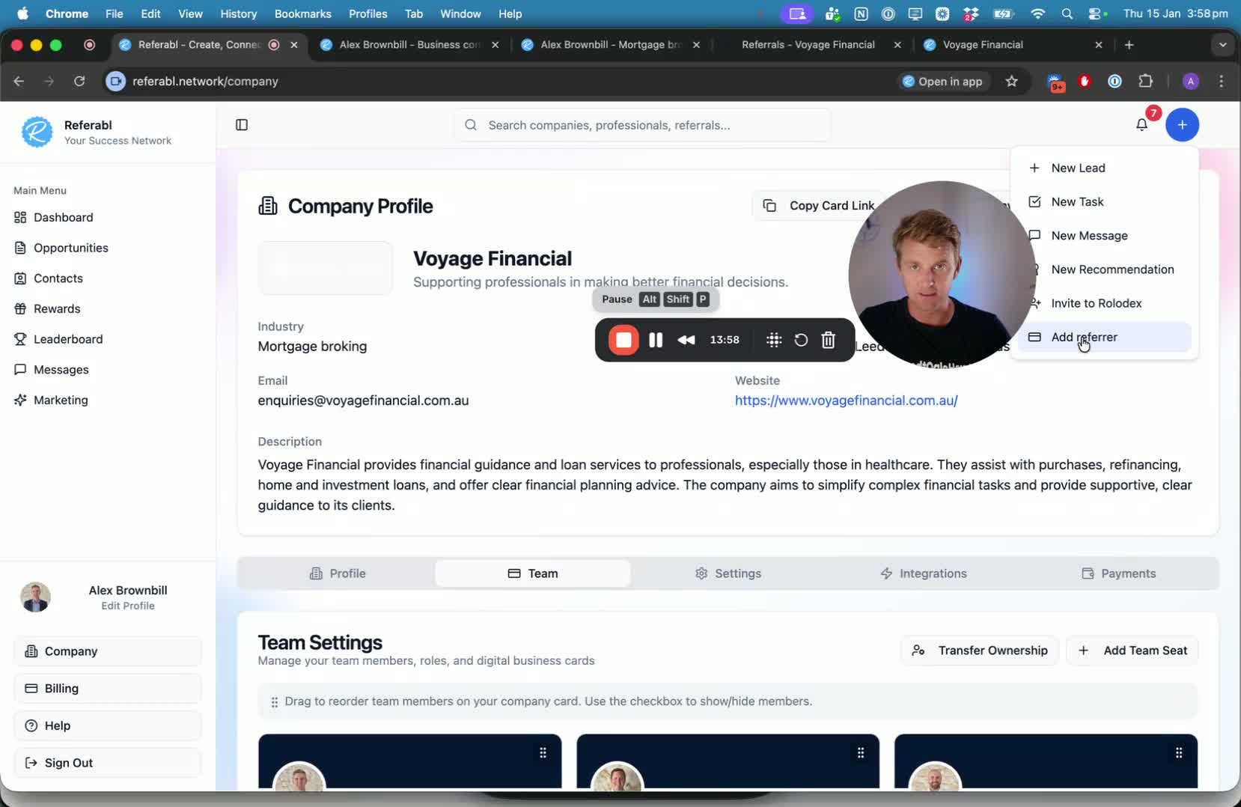
Task: Toggle the sidebar collapse icon
Action: [x=242, y=125]
